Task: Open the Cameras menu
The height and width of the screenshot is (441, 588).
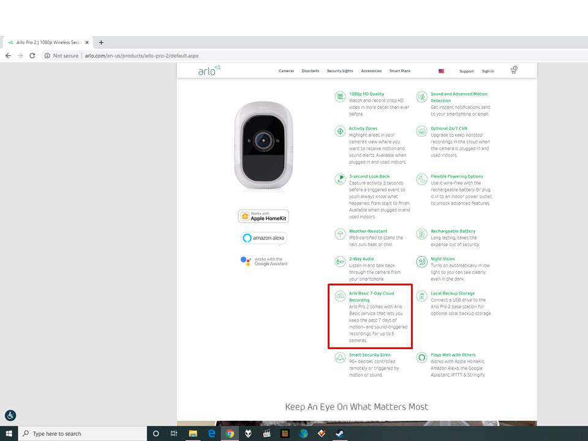Action: (x=286, y=71)
